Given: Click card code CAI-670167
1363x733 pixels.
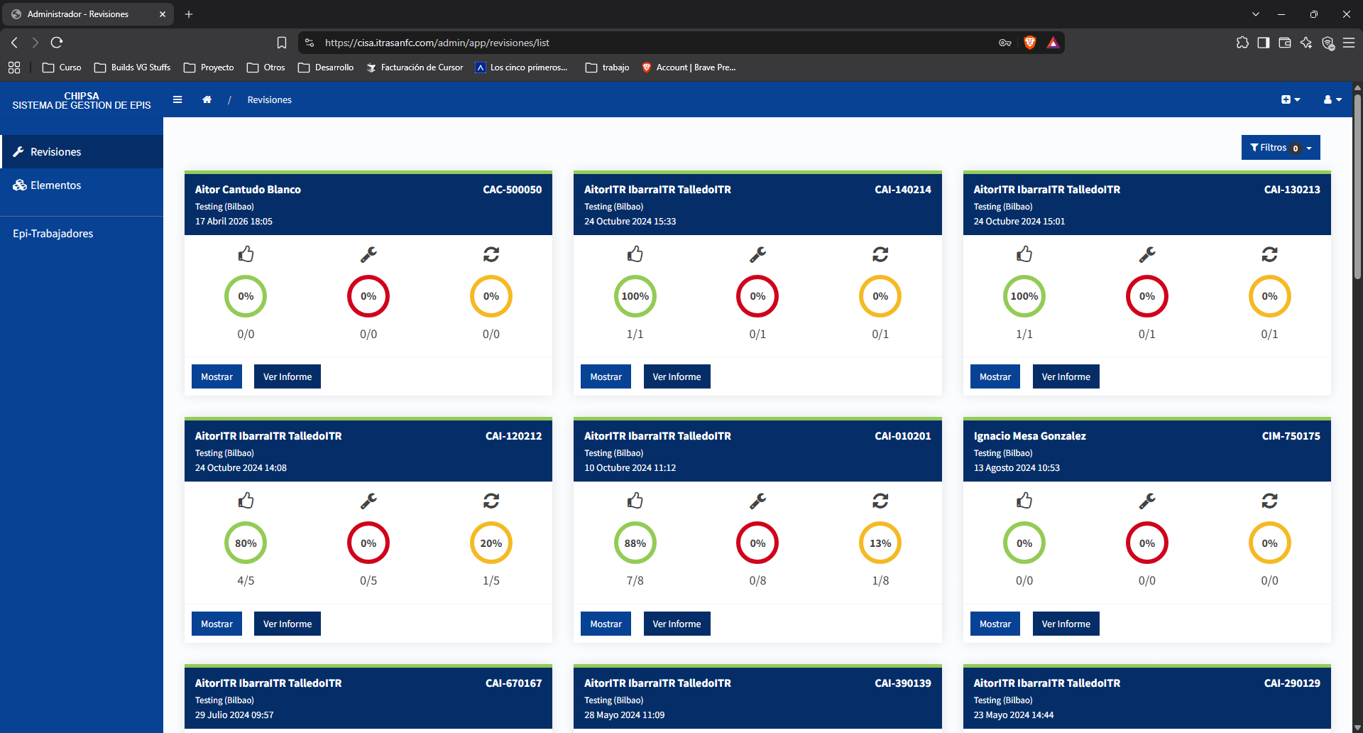Looking at the screenshot, I should pyautogui.click(x=513, y=683).
